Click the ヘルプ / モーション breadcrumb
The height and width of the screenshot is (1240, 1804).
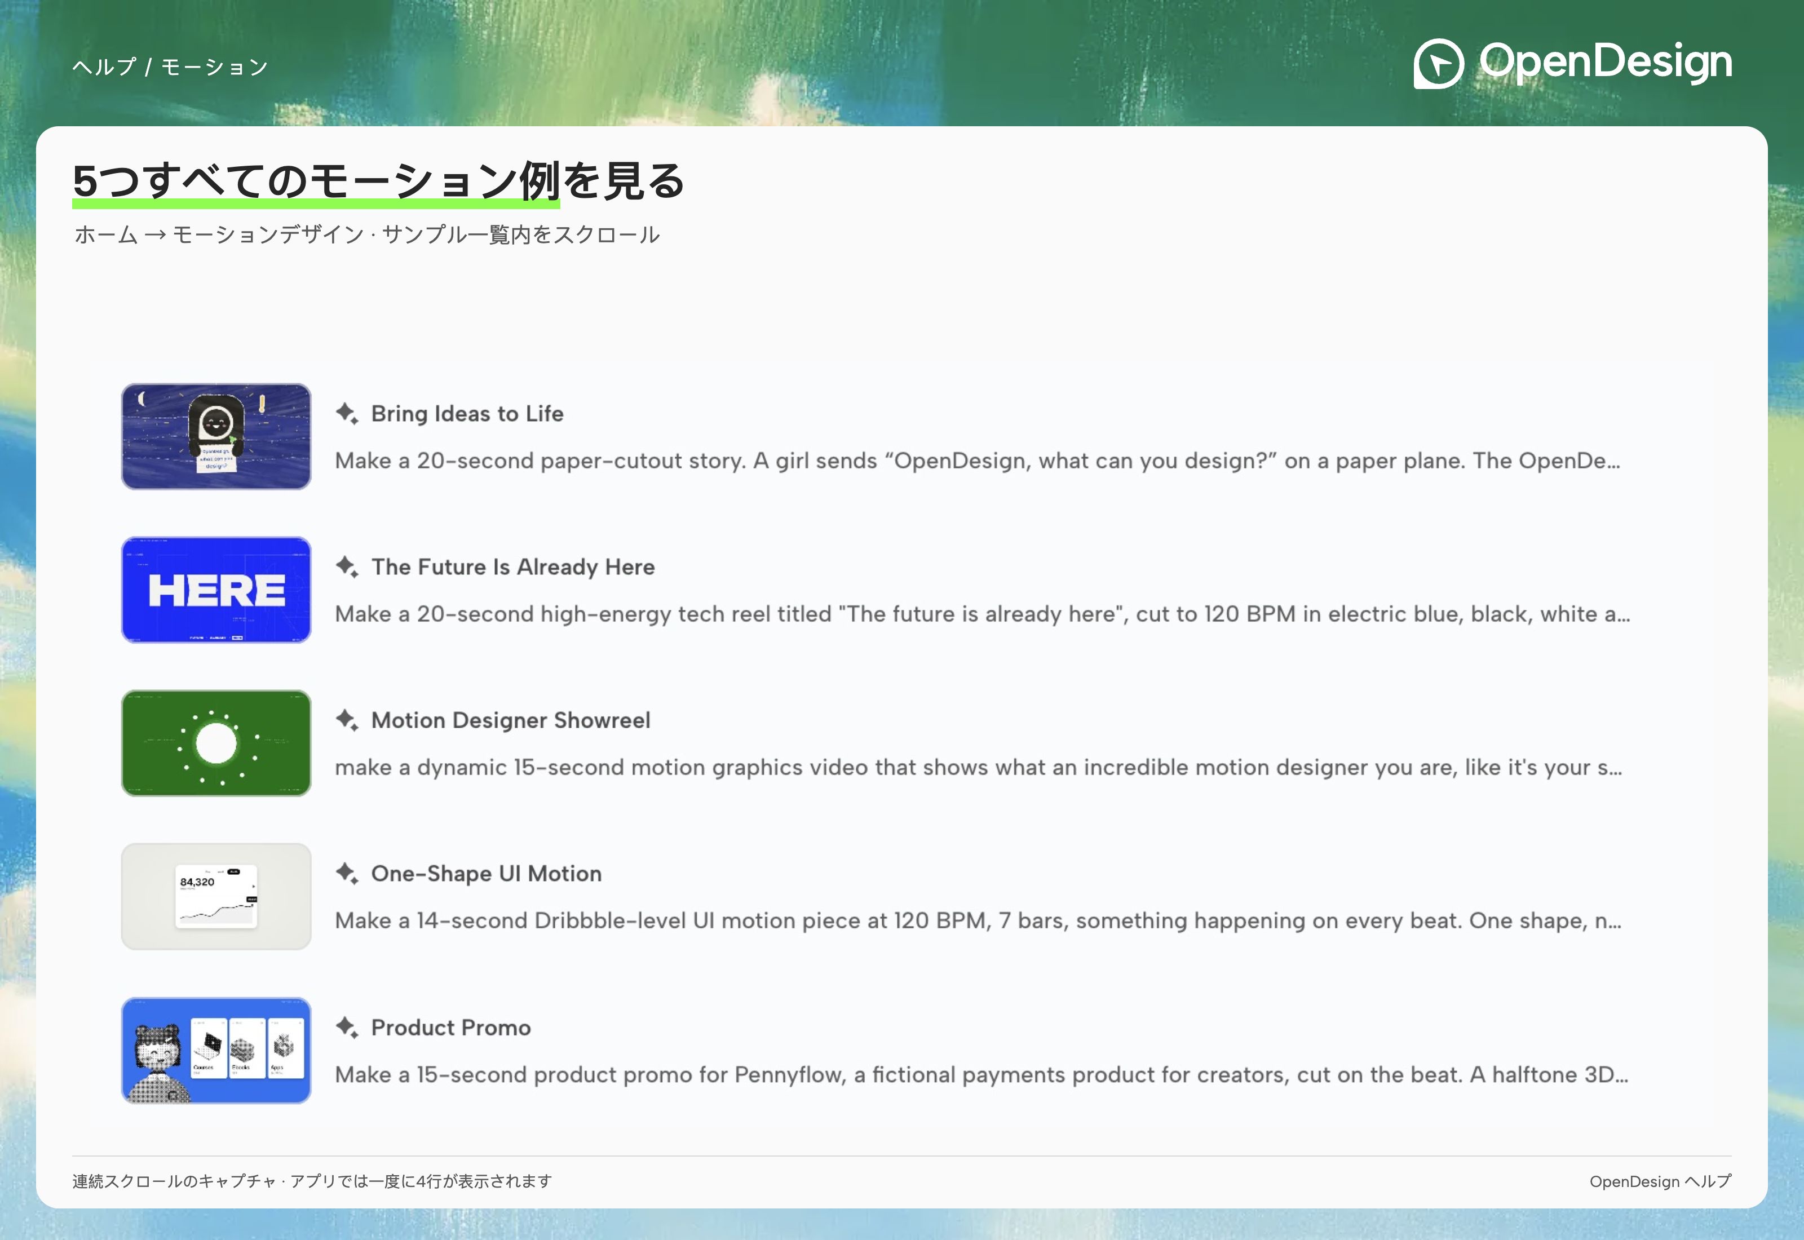170,67
